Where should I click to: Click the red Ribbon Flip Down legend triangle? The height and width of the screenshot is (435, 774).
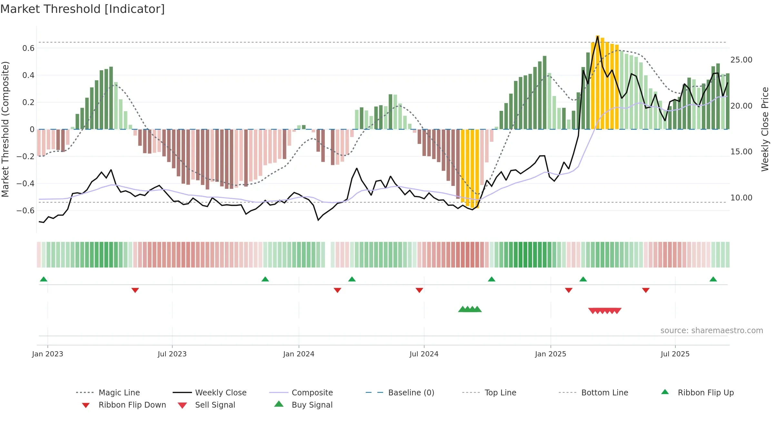pyautogui.click(x=86, y=405)
